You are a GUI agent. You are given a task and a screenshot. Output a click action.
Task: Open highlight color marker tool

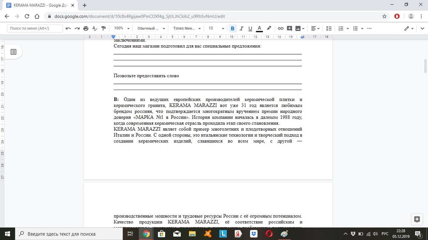[x=269, y=28]
